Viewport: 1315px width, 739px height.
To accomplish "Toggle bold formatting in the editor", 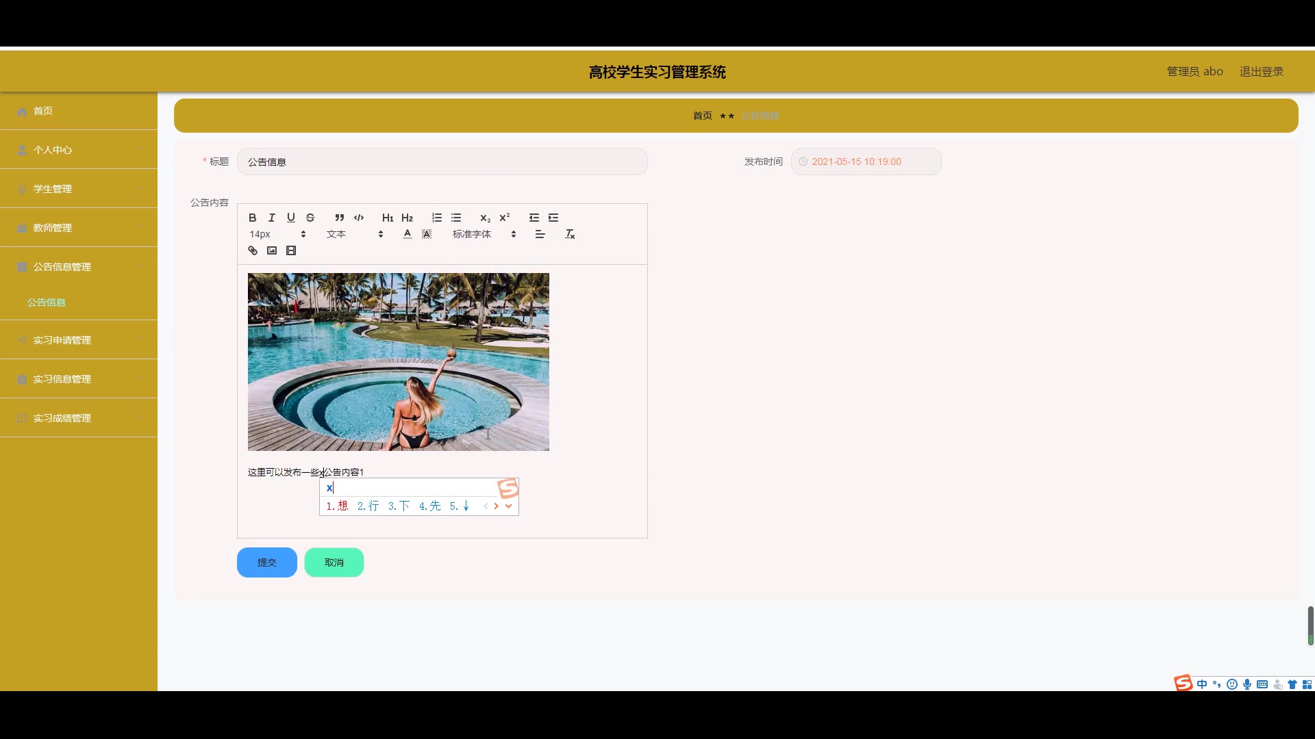I will pyautogui.click(x=252, y=218).
